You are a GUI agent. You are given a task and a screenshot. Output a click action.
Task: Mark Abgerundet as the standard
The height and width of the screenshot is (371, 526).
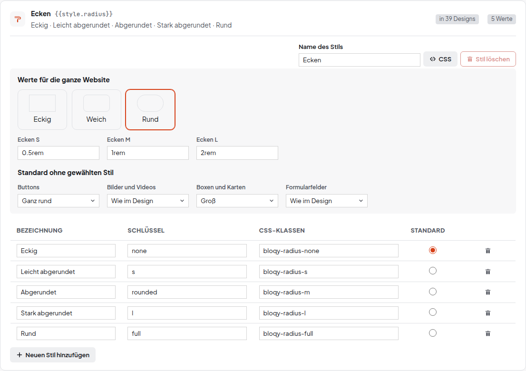pos(433,292)
